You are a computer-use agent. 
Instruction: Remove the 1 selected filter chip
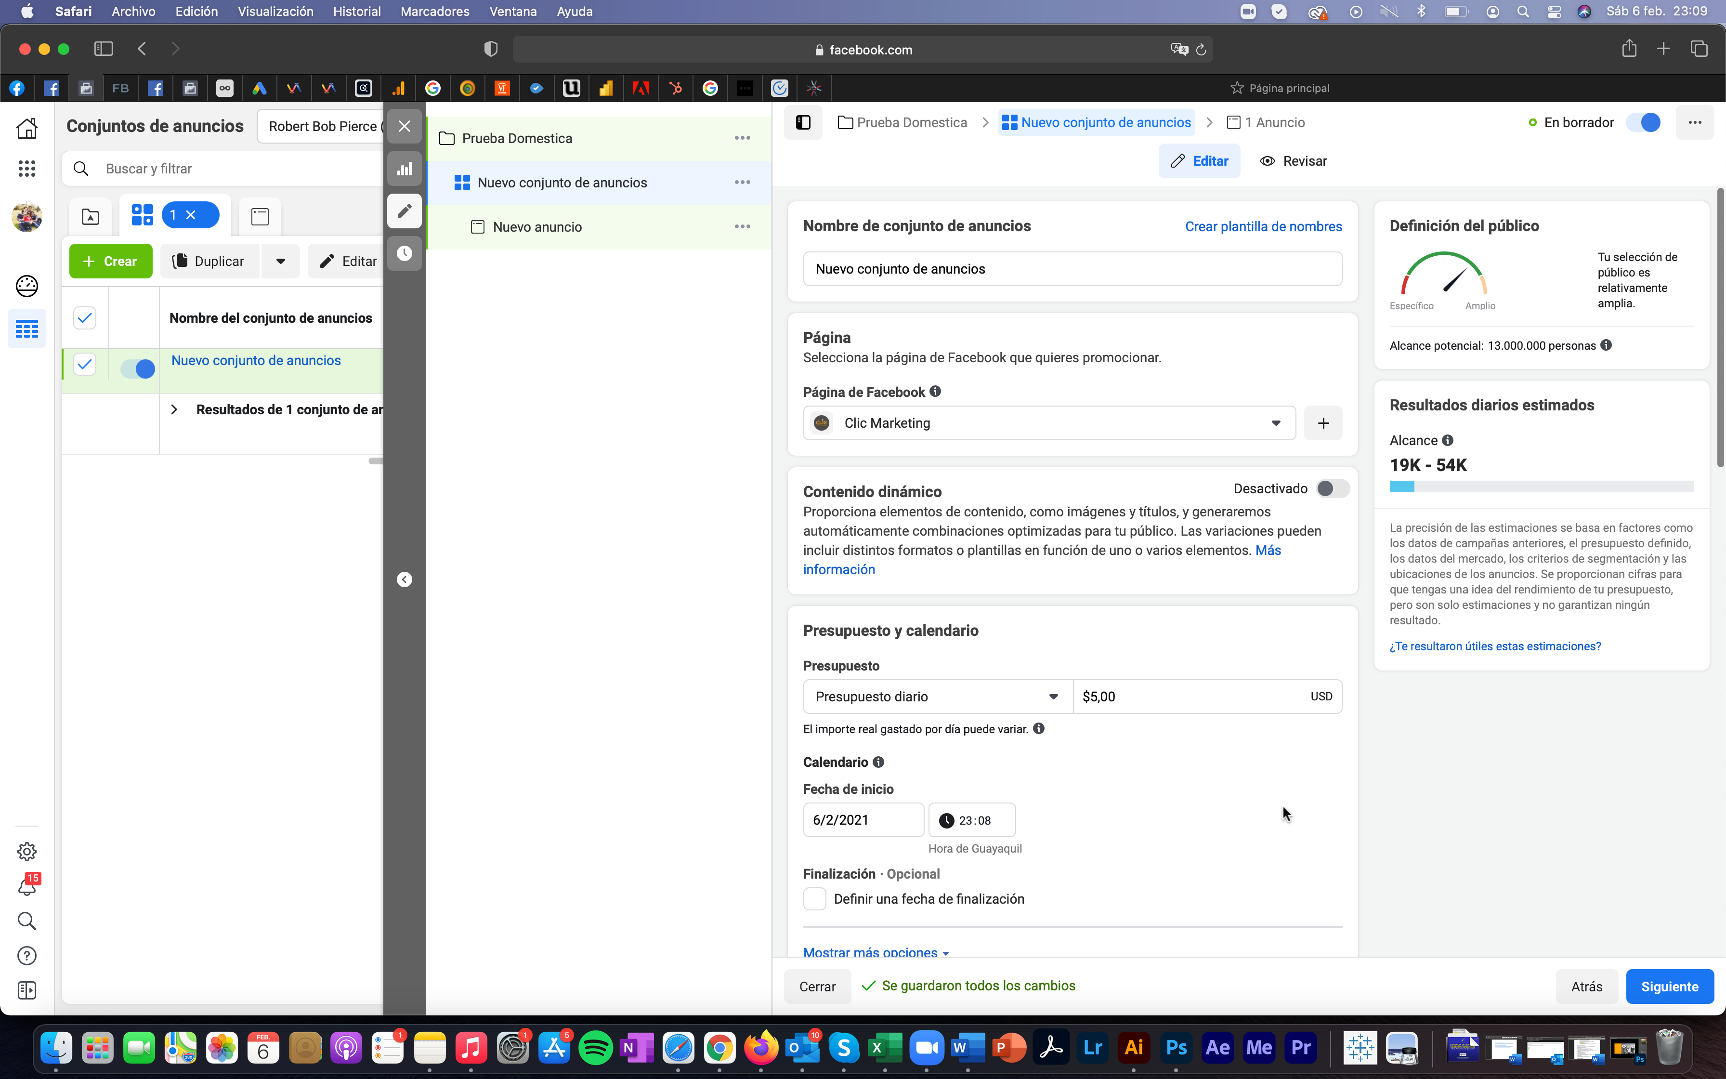coord(191,215)
